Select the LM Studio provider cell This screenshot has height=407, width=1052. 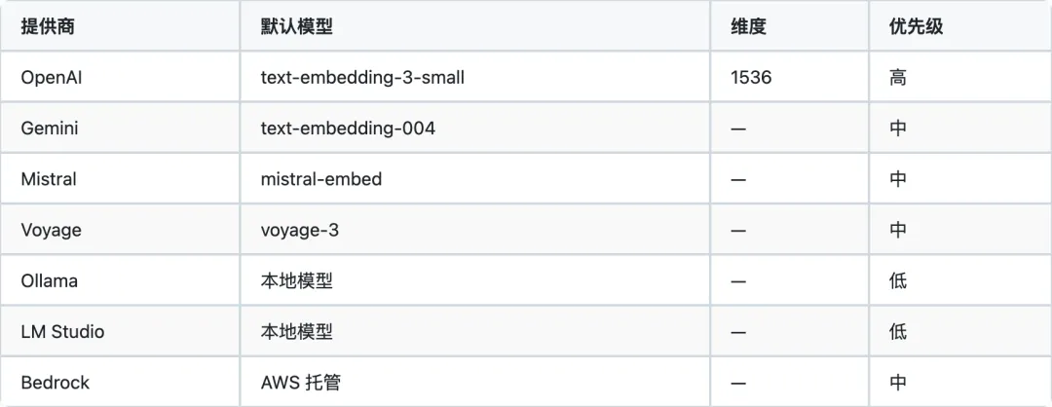62,331
